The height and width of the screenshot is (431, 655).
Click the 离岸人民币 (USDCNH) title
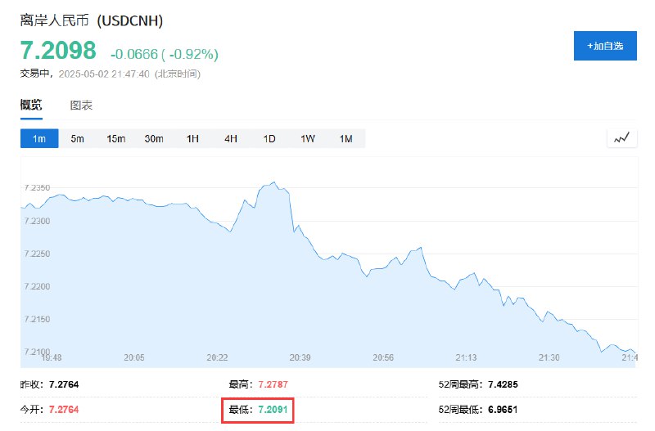92,20
